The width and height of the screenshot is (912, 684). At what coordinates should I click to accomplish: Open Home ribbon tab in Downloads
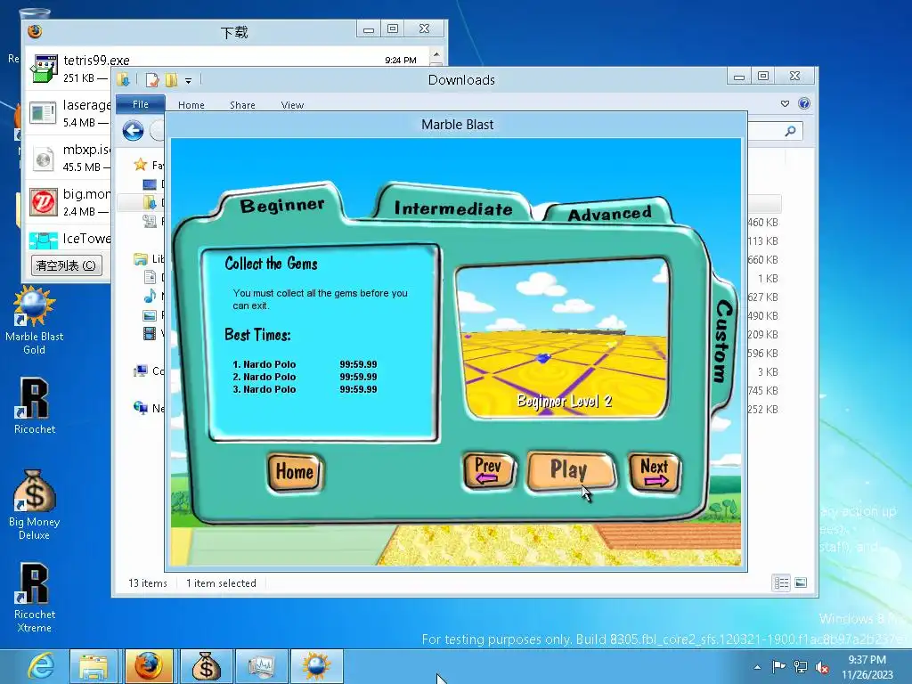coord(191,105)
